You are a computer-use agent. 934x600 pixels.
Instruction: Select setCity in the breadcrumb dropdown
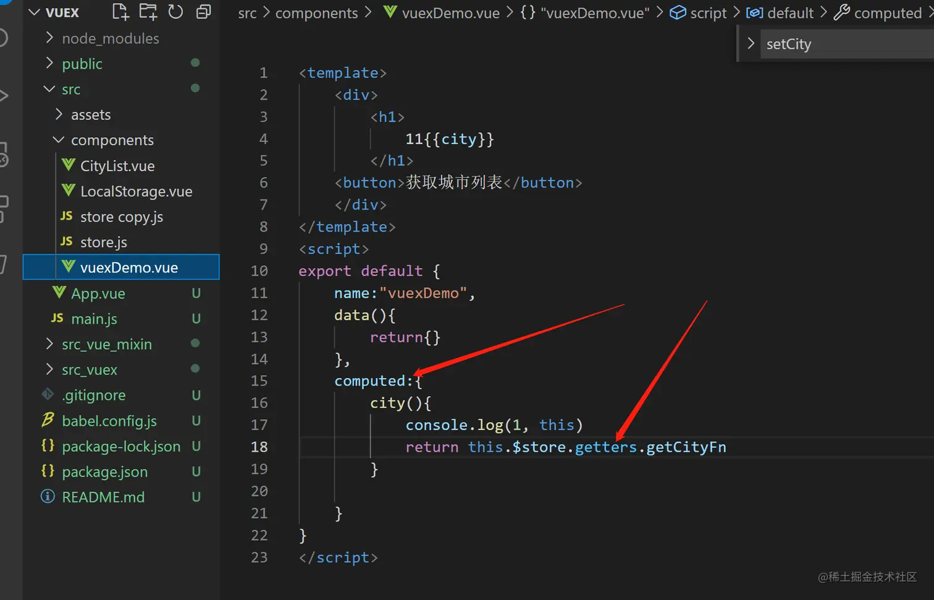click(789, 44)
